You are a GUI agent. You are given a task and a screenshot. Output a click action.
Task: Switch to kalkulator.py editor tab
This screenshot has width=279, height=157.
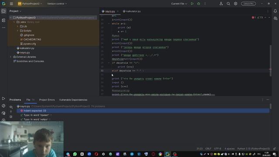coord(132,11)
